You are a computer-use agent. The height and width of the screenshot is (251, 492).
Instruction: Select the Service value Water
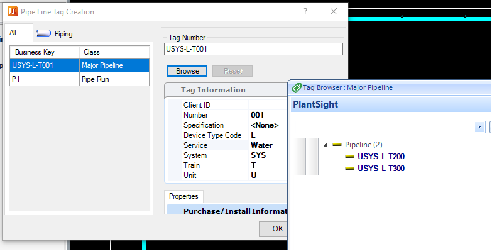[x=261, y=145]
